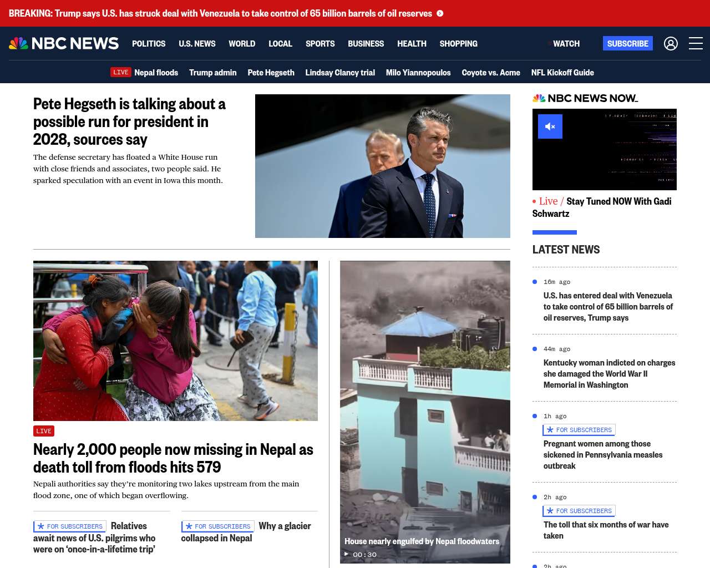Unmute the NBC News Now live video
The image size is (710, 568).
[x=550, y=126]
